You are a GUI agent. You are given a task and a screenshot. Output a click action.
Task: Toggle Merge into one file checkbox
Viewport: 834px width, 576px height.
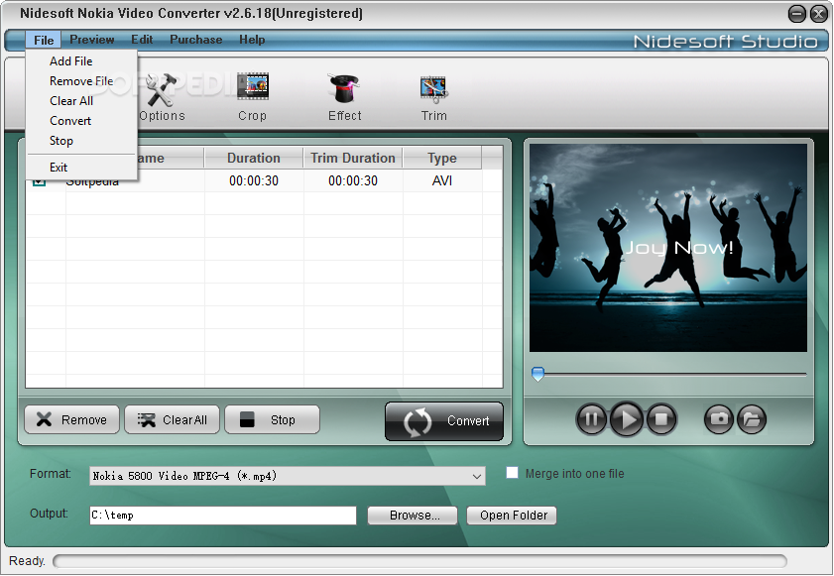coord(513,473)
